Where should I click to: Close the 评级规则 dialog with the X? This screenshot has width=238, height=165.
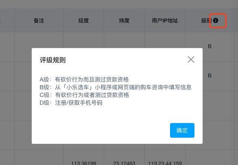(x=191, y=59)
